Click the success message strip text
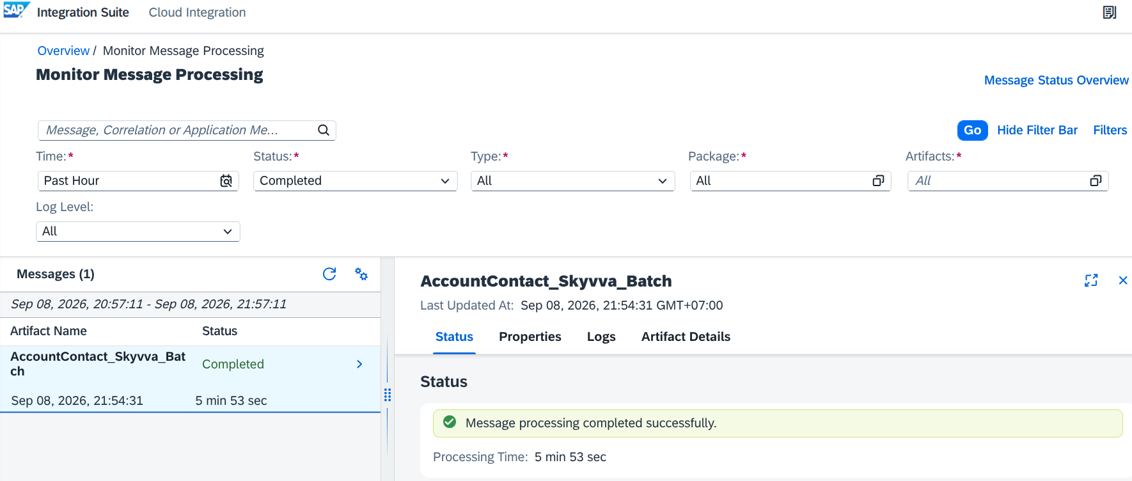Screen dimensions: 1132x481 pos(591,423)
